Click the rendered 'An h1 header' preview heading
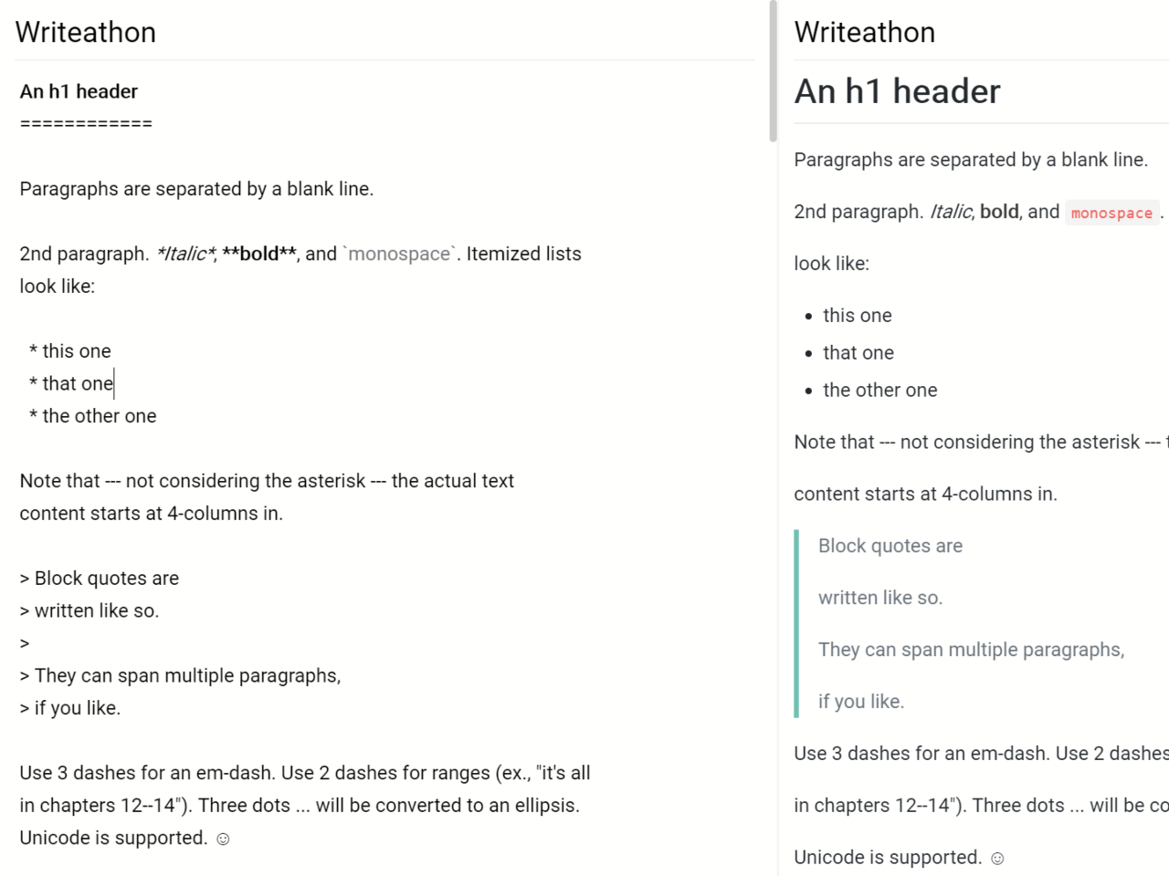 [x=897, y=91]
